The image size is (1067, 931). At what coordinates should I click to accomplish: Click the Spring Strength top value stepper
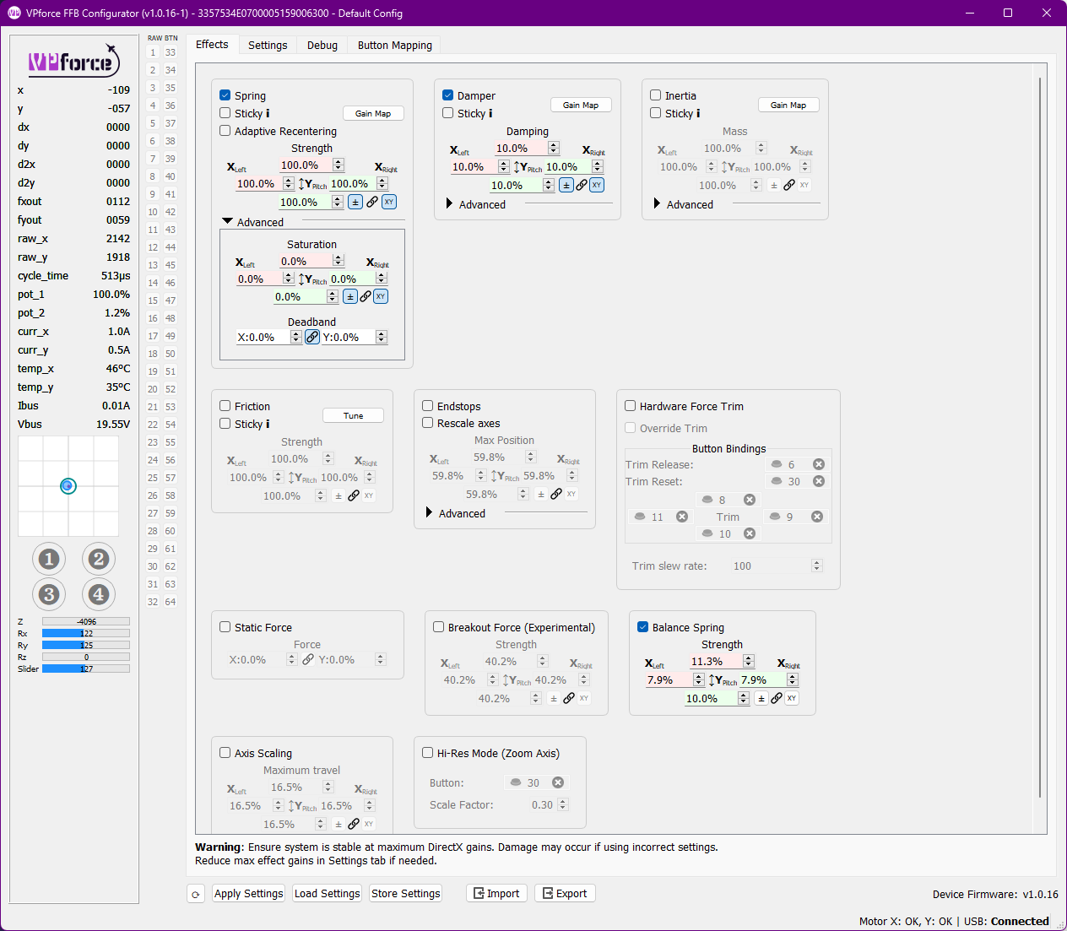tap(339, 165)
